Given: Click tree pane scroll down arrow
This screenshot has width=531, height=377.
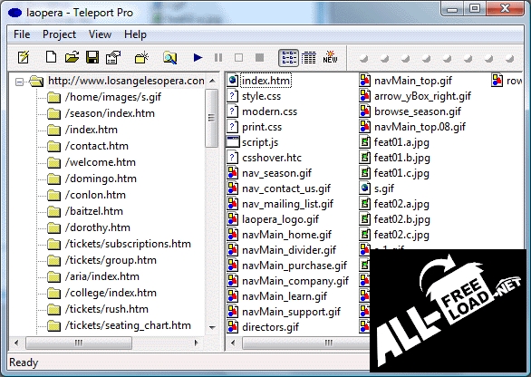Looking at the screenshot, I should [212, 327].
